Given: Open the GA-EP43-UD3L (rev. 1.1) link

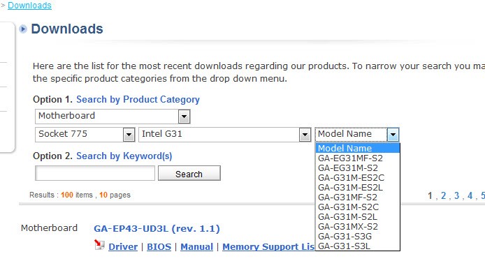Looking at the screenshot, I should [157, 229].
